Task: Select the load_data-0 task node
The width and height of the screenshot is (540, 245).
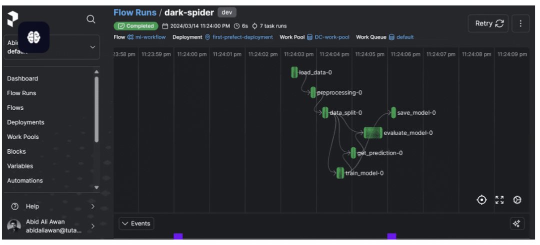Action: (294, 72)
